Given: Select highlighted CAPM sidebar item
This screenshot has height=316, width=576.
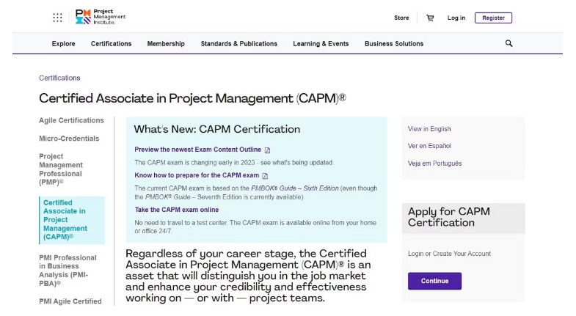Looking at the screenshot, I should [x=72, y=220].
